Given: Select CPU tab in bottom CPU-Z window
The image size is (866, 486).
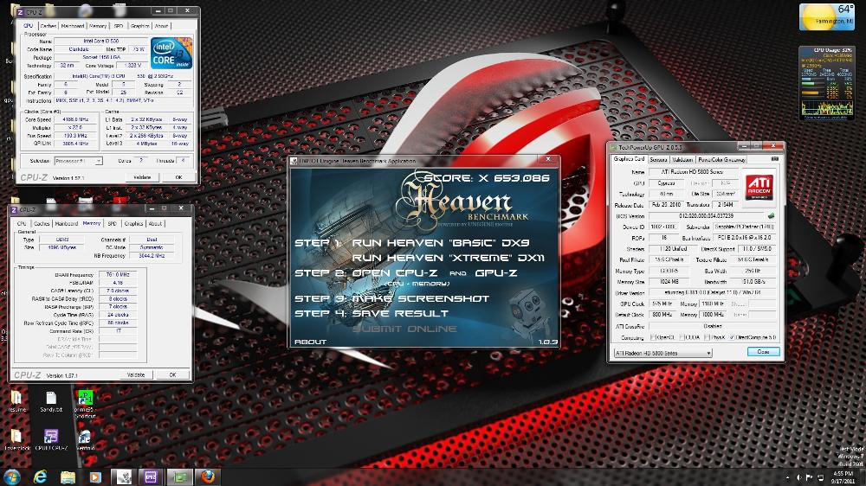Looking at the screenshot, I should tap(22, 223).
